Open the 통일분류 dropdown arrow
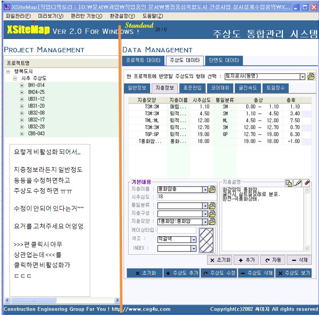This screenshot has width=319, height=315. point(205,206)
